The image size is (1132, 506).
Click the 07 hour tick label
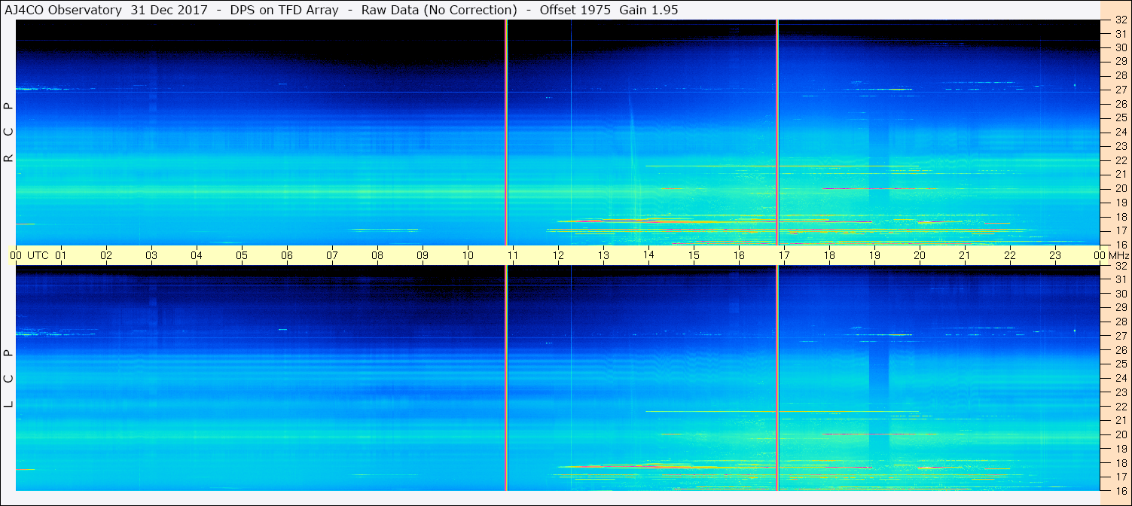pyautogui.click(x=332, y=255)
